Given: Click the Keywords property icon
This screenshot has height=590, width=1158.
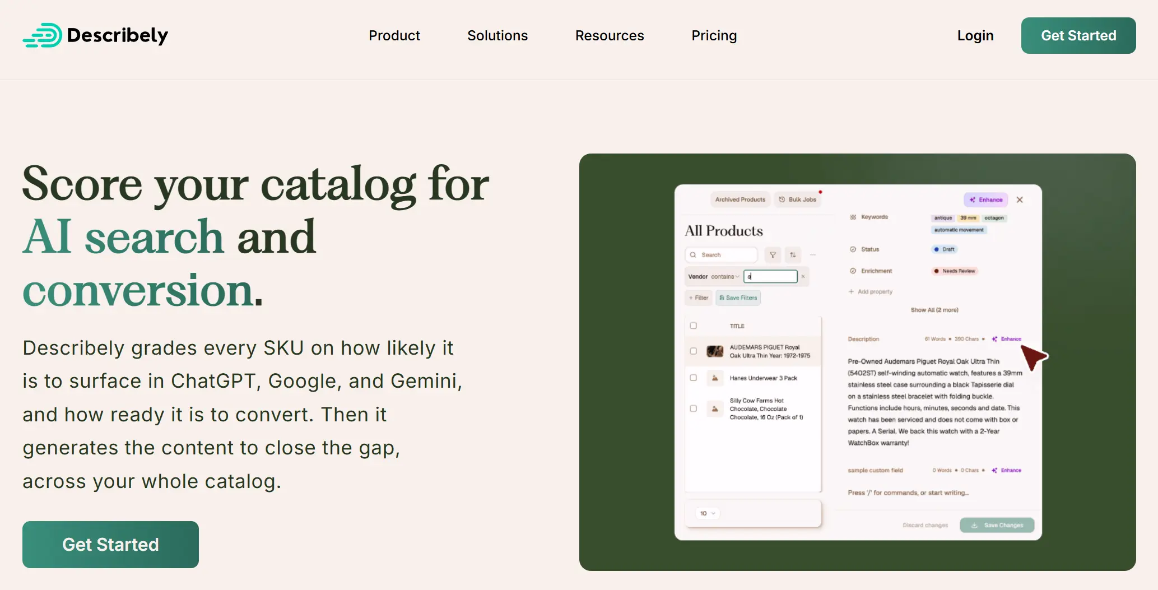Looking at the screenshot, I should [853, 217].
